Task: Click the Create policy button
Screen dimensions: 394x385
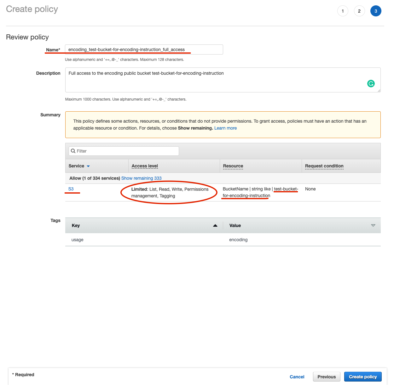Action: tap(363, 377)
